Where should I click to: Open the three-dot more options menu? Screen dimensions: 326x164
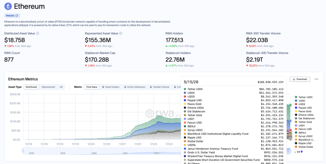[316, 79]
